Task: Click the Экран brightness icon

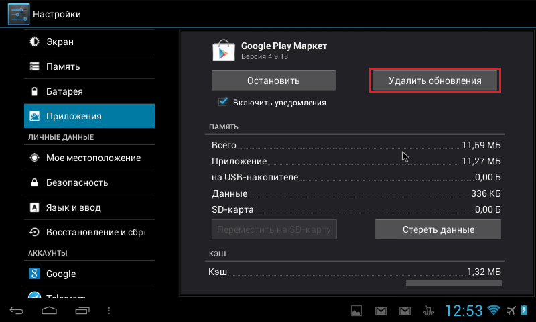Action: (34, 42)
